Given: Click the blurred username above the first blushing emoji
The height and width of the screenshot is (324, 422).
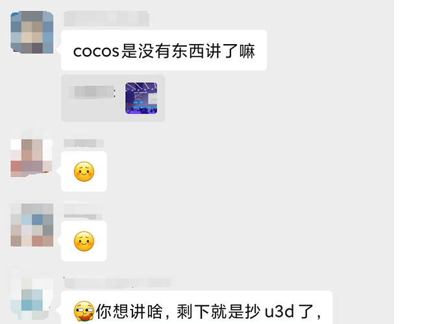Looking at the screenshot, I should tap(84, 143).
